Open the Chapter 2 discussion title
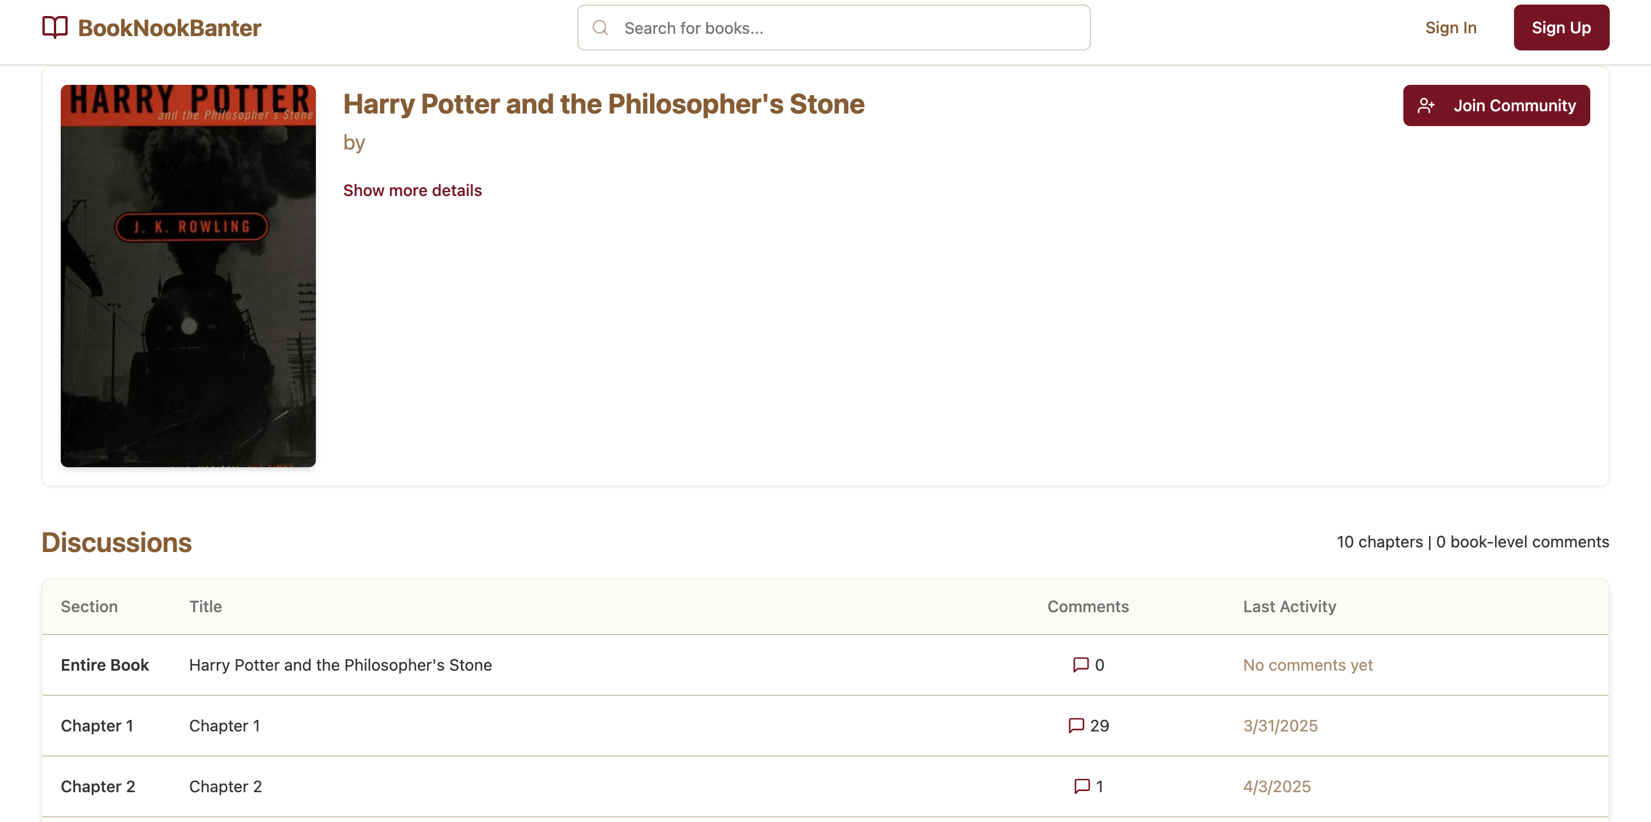This screenshot has width=1651, height=822. pos(225,786)
